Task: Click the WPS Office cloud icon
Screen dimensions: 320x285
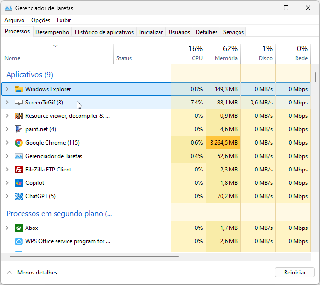Action: coord(19,241)
